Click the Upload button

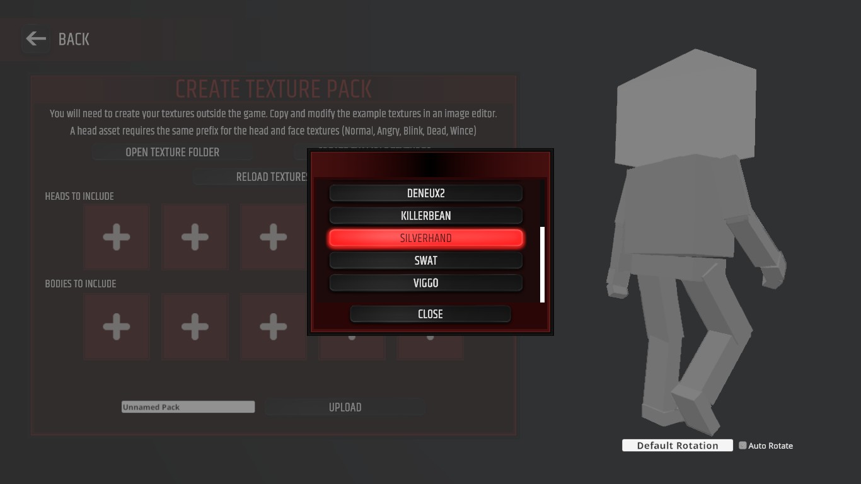coord(345,407)
